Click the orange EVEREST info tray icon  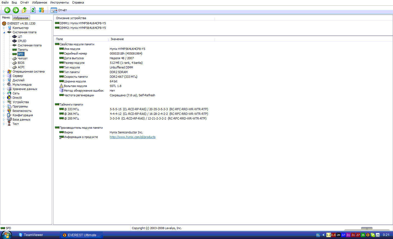pyautogui.click(x=368, y=235)
